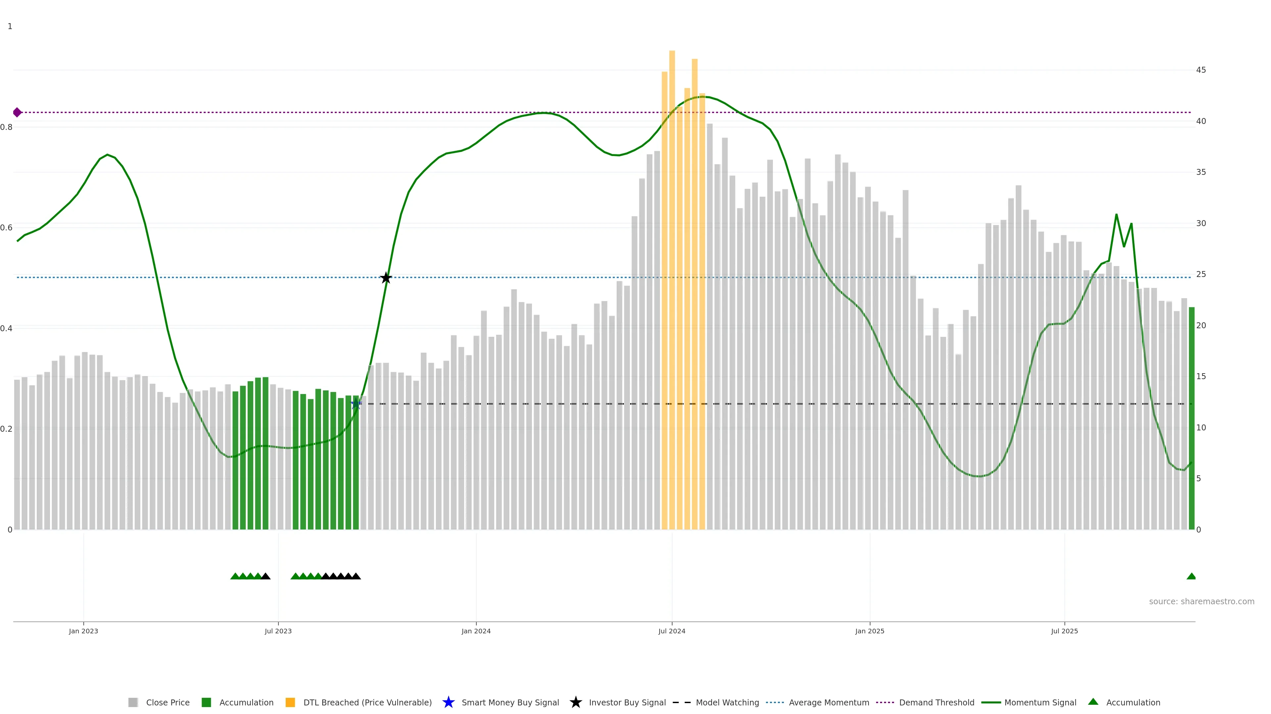Screen dimensions: 1271x714
Task: Click the rightmost green accumulation triangle marker
Action: [x=1191, y=576]
